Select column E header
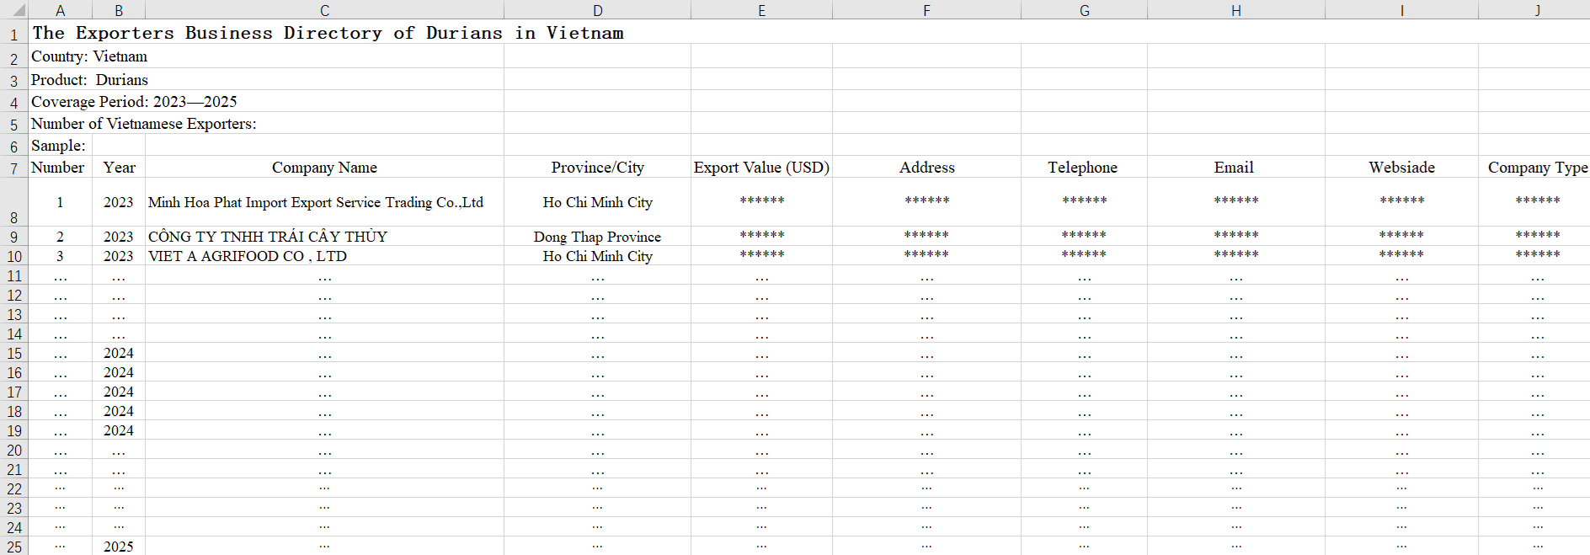 tap(761, 10)
